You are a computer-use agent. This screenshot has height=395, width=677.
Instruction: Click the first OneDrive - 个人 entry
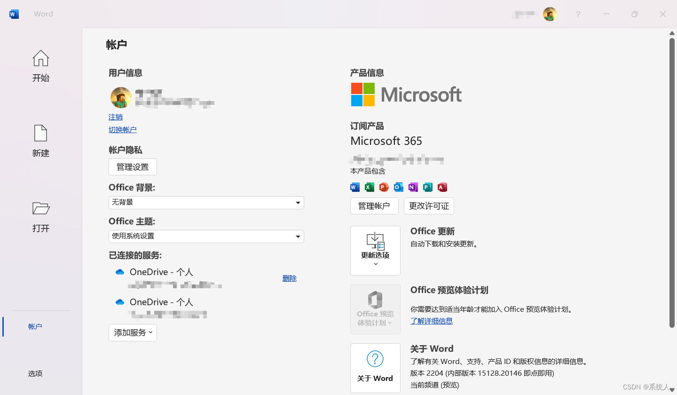coord(161,272)
